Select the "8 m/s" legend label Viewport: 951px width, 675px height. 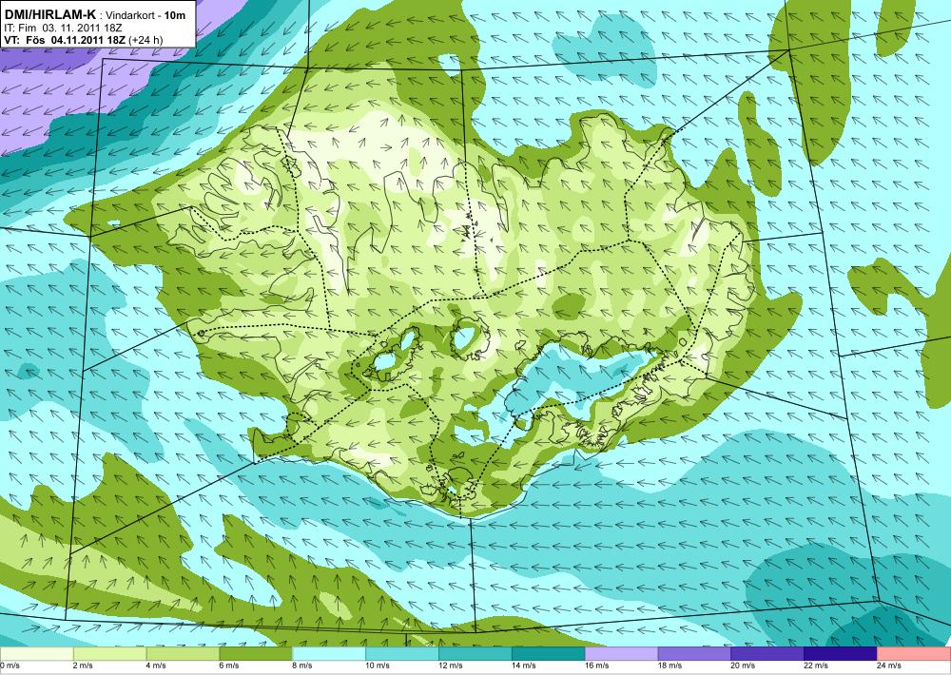pos(302,665)
